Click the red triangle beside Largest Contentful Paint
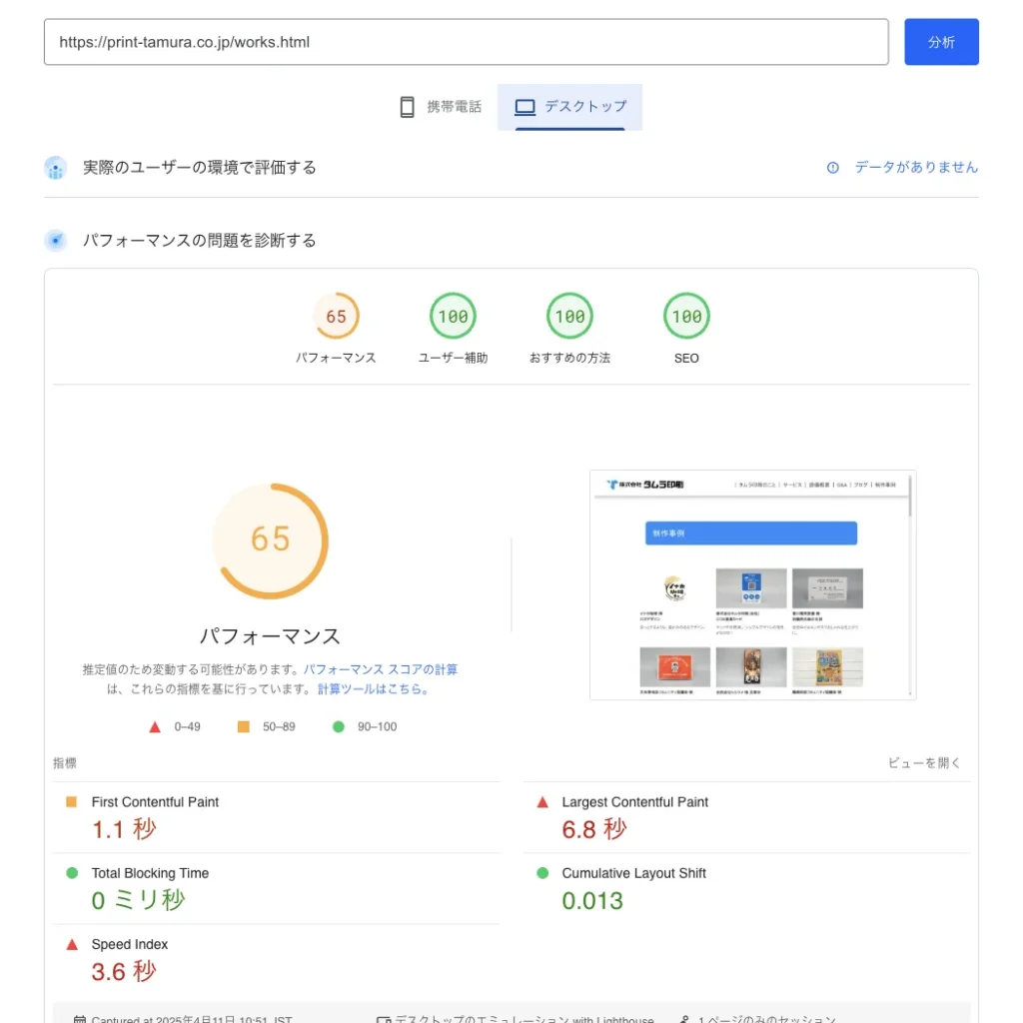This screenshot has height=1023, width=1023. [x=542, y=802]
